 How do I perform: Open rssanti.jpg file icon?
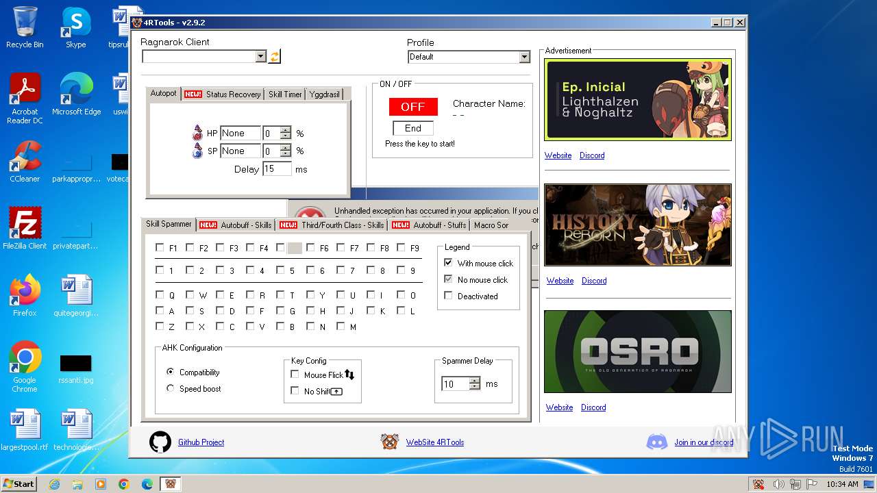tap(76, 368)
